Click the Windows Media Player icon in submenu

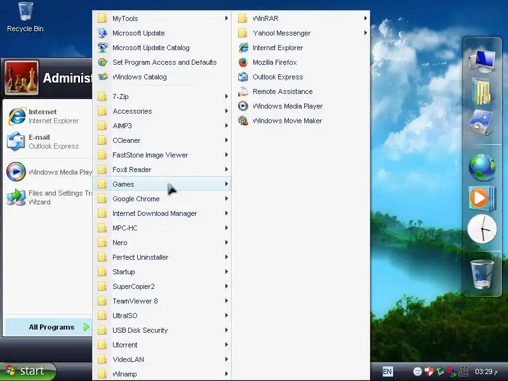click(243, 106)
